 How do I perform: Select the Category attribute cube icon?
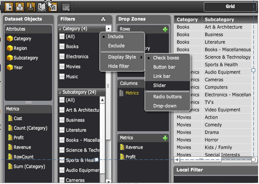tap(10, 38)
